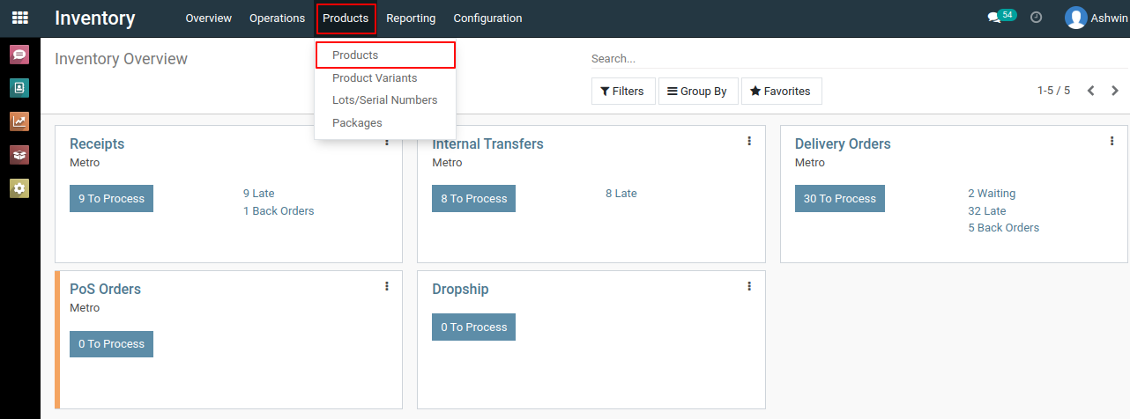This screenshot has width=1130, height=419.
Task: Open the 5 Back Orders link
Action: pos(1003,228)
